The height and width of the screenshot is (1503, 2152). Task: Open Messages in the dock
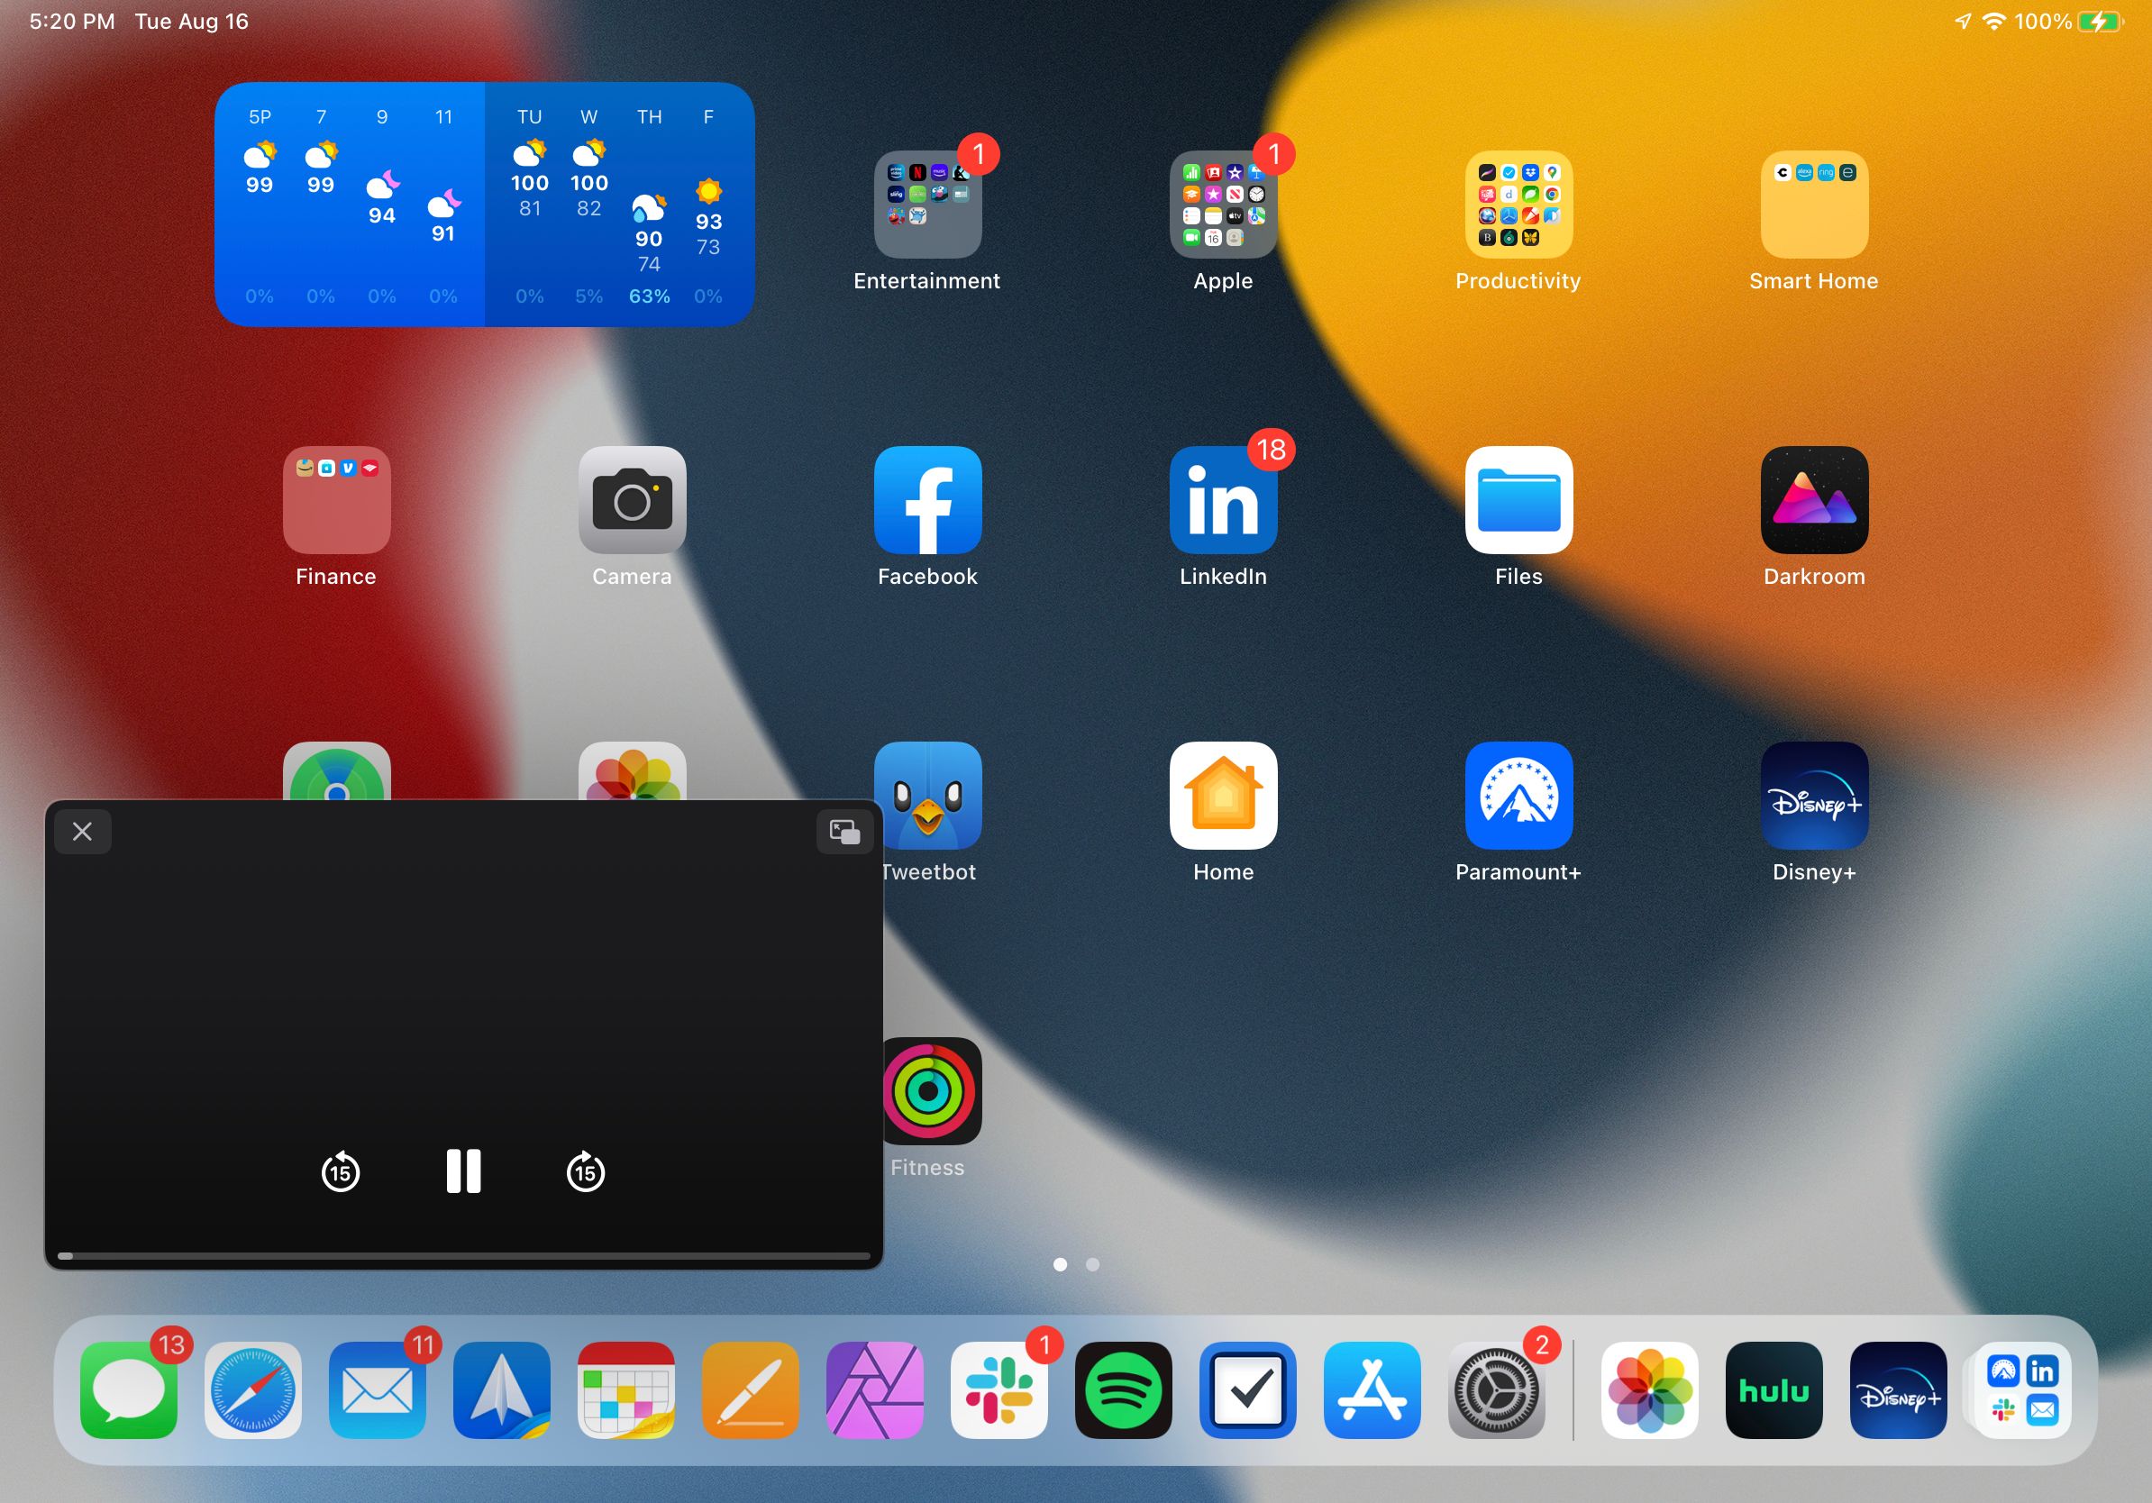(x=130, y=1389)
